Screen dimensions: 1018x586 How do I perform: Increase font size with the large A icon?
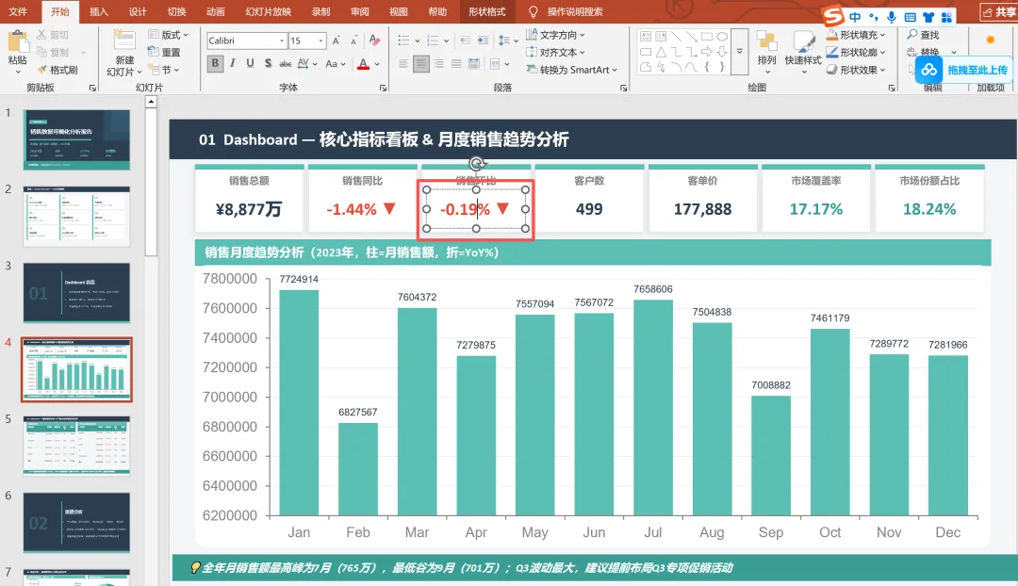pyautogui.click(x=337, y=41)
